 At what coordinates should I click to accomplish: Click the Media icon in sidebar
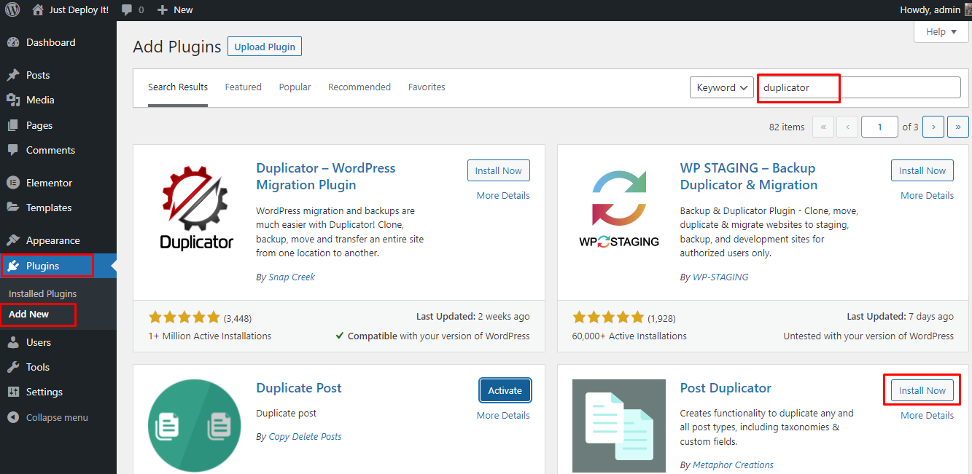(x=13, y=100)
